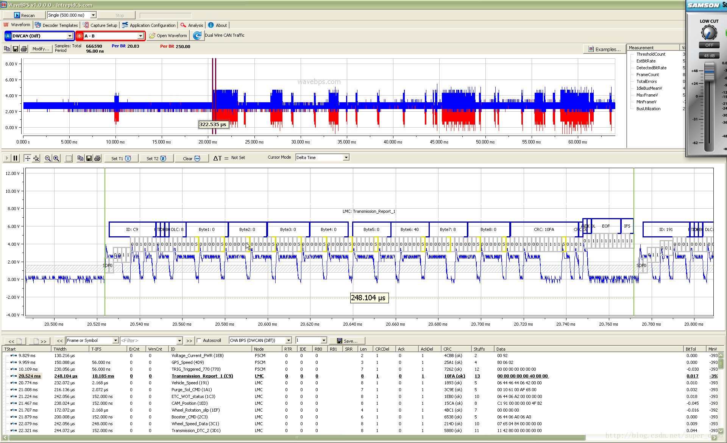The image size is (727, 443).
Task: Pause the waveform with the pause button
Action: [x=16, y=158]
